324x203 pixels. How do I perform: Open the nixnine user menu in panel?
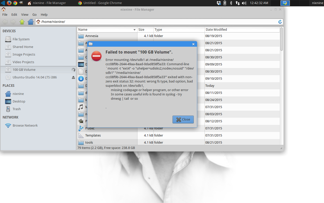[x=317, y=3]
